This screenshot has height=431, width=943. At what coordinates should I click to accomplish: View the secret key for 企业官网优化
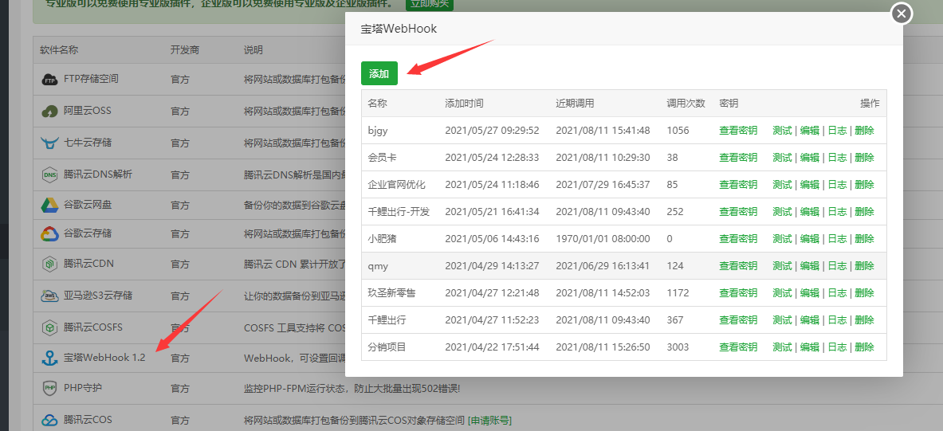click(738, 185)
